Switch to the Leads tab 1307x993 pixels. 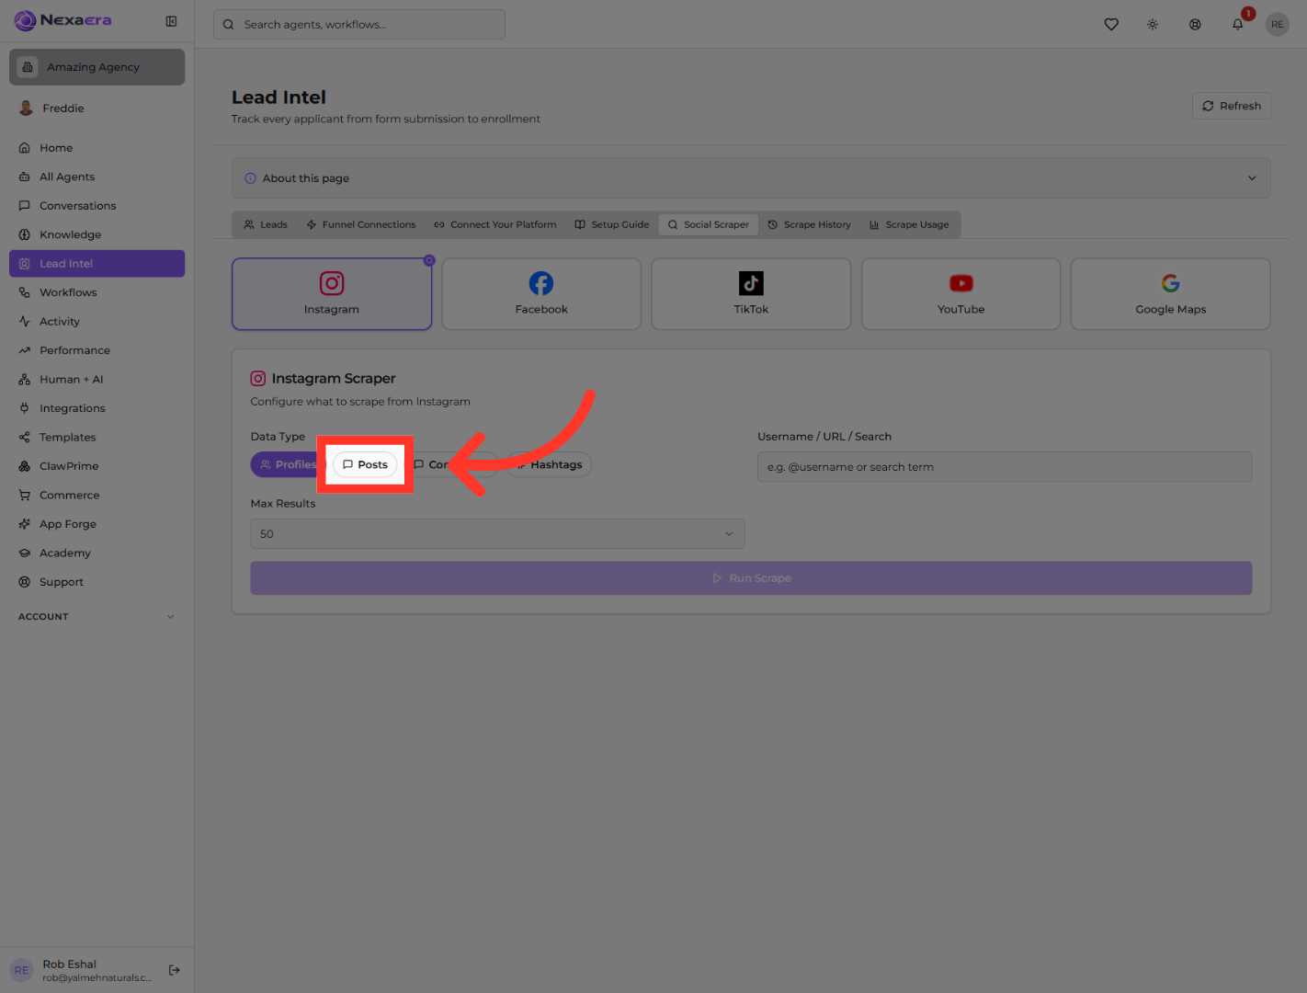point(266,224)
